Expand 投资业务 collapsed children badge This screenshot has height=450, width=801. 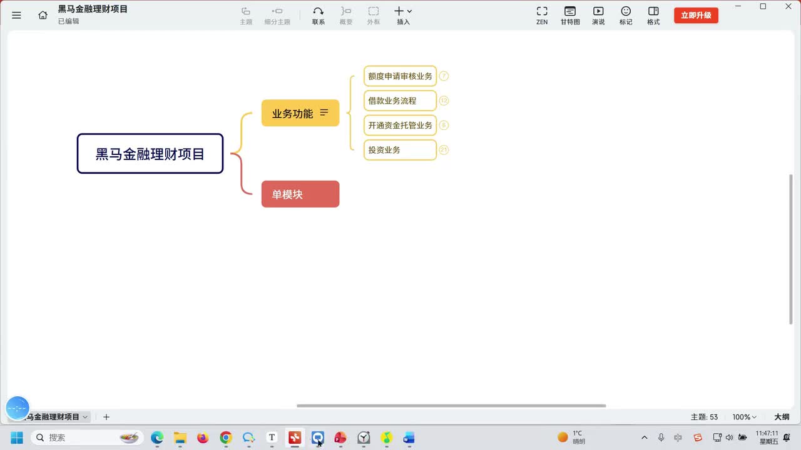pyautogui.click(x=444, y=150)
